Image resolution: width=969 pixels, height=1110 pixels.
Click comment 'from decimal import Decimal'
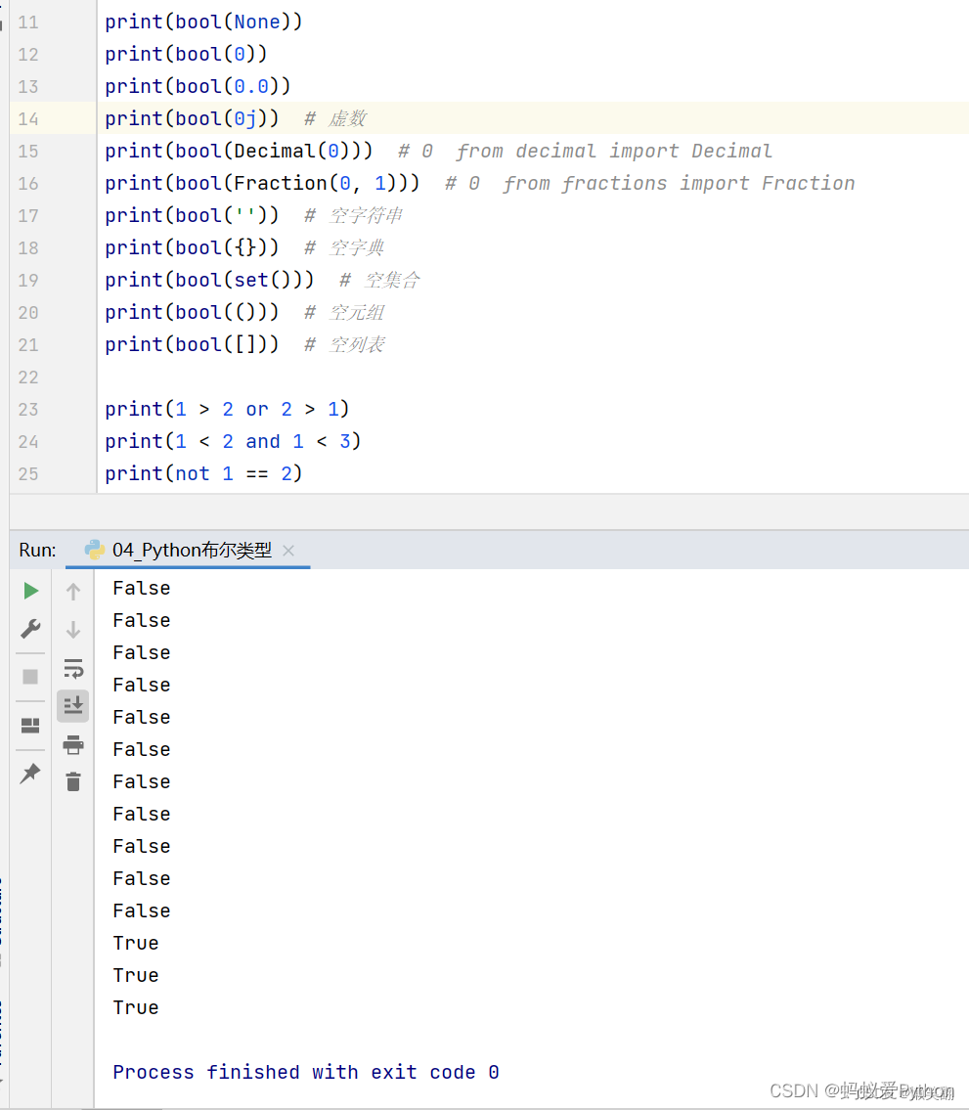click(x=614, y=151)
